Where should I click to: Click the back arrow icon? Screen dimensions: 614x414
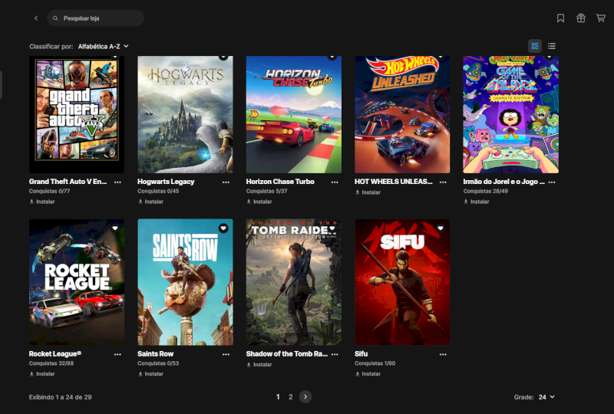36,18
